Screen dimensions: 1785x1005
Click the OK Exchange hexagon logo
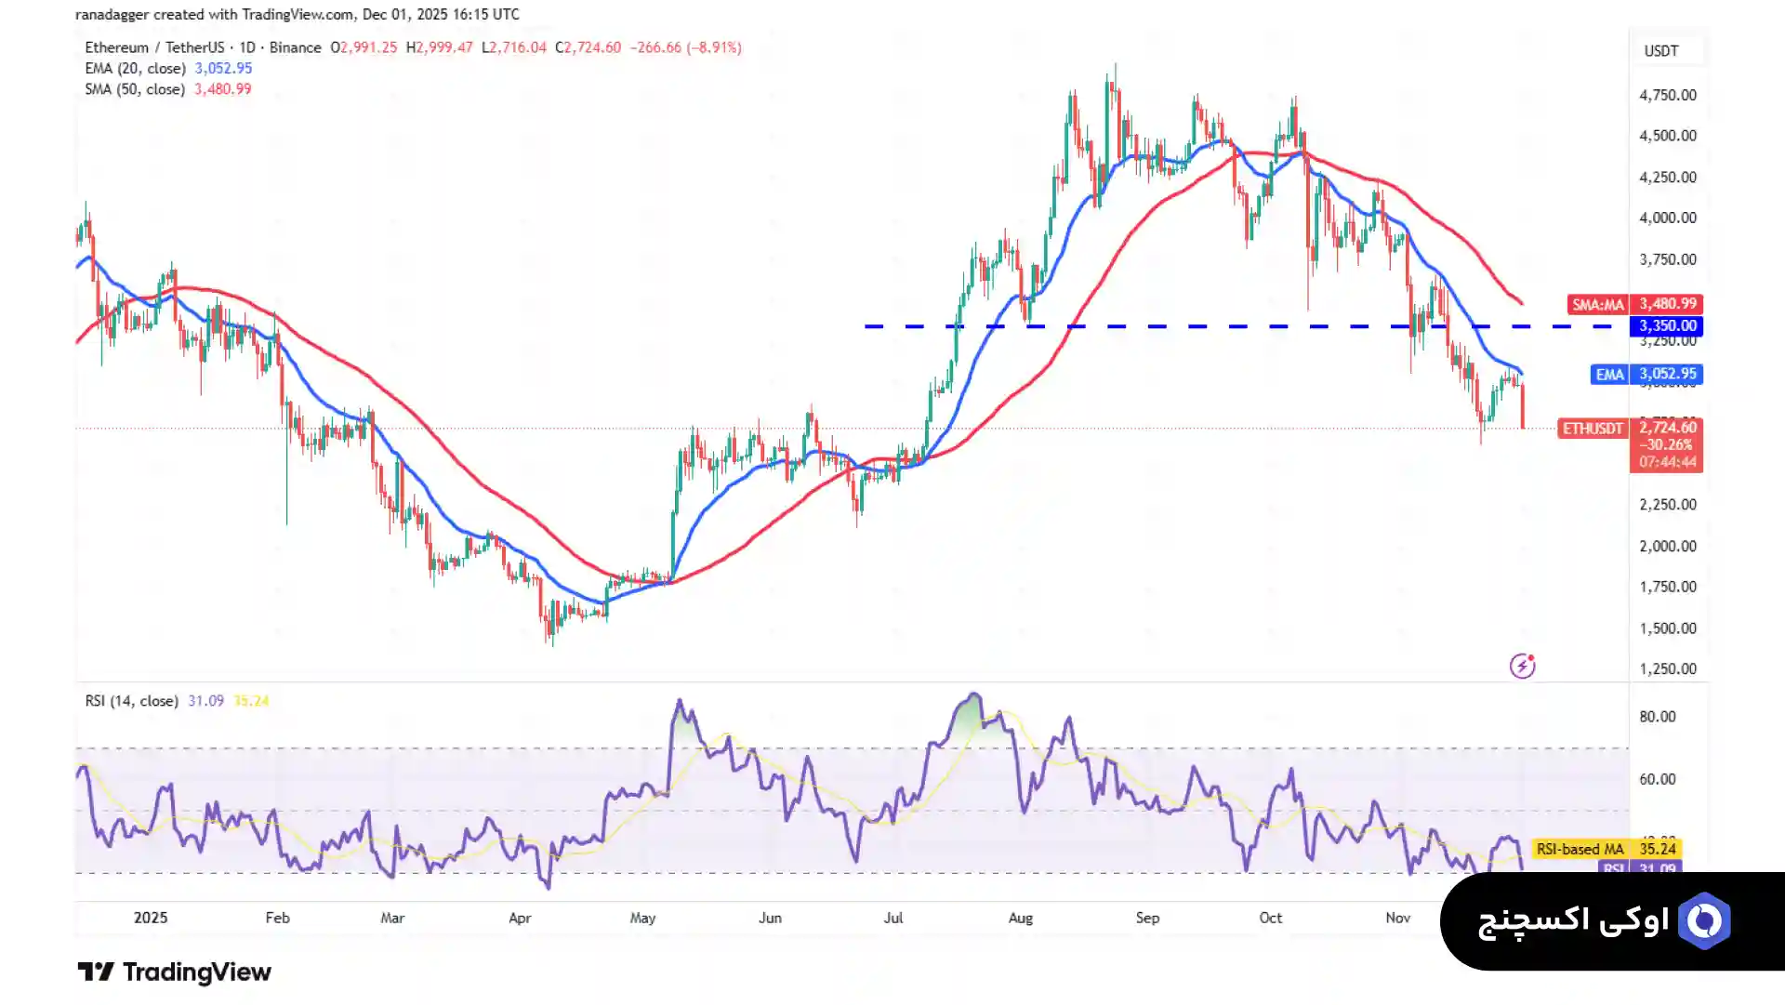[x=1704, y=921]
